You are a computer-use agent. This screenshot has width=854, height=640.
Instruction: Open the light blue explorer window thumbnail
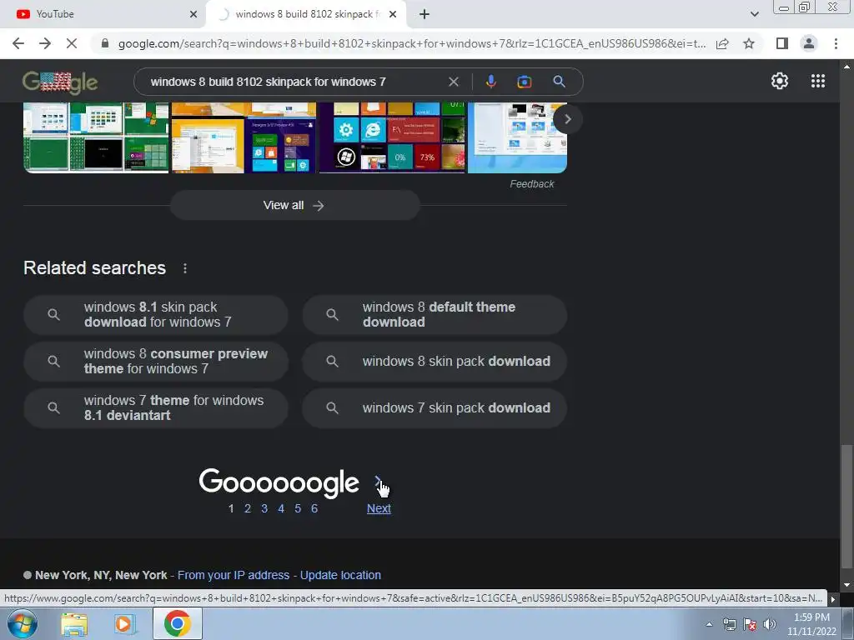click(517, 137)
